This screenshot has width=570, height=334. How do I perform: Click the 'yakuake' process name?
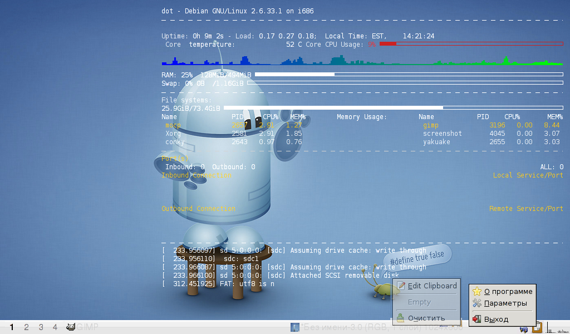[x=436, y=142]
